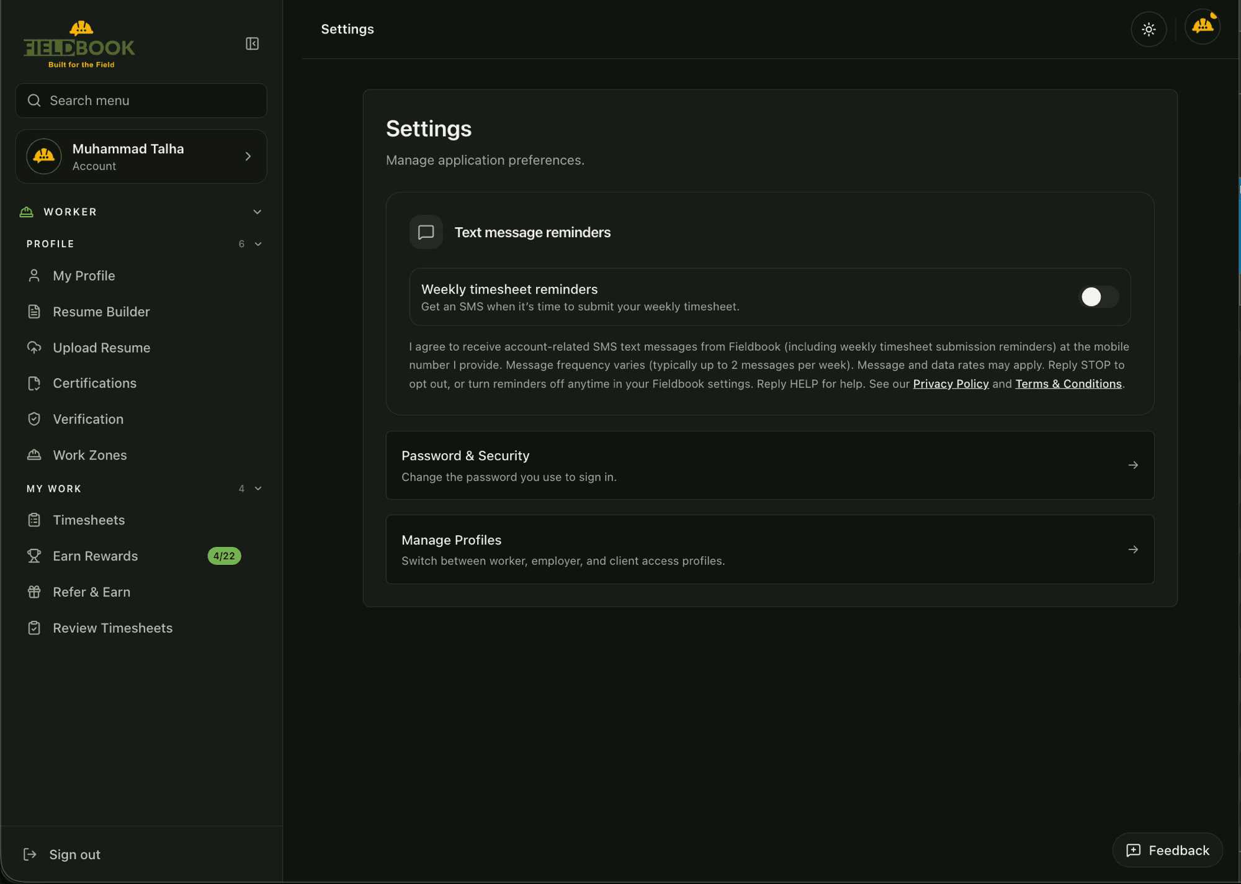The height and width of the screenshot is (884, 1241).
Task: Click the Sign out text
Action: point(74,855)
